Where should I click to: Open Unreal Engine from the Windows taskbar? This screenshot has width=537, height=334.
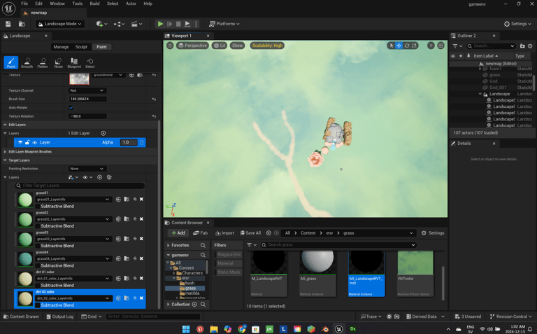tap(338, 328)
